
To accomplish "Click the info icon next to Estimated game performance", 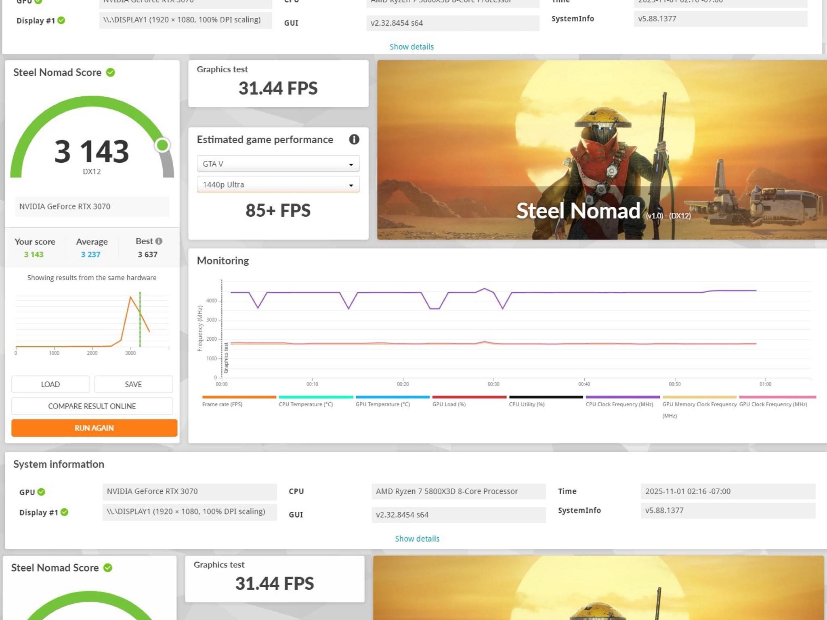I will click(354, 139).
